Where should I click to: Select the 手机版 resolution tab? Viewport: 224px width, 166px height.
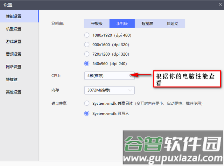(x=122, y=24)
